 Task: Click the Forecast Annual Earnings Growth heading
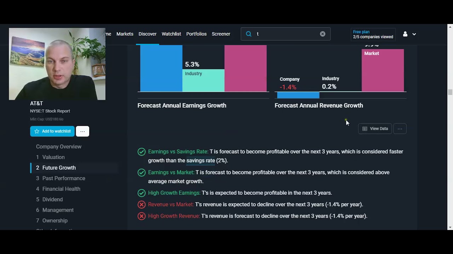(x=182, y=105)
